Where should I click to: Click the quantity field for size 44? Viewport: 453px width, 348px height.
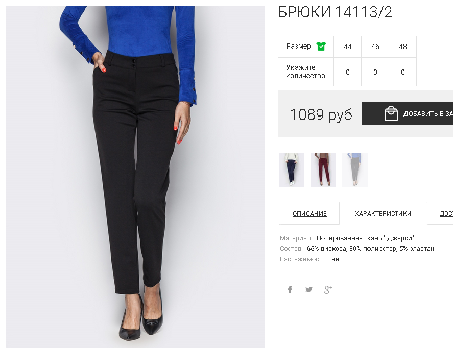click(x=348, y=72)
